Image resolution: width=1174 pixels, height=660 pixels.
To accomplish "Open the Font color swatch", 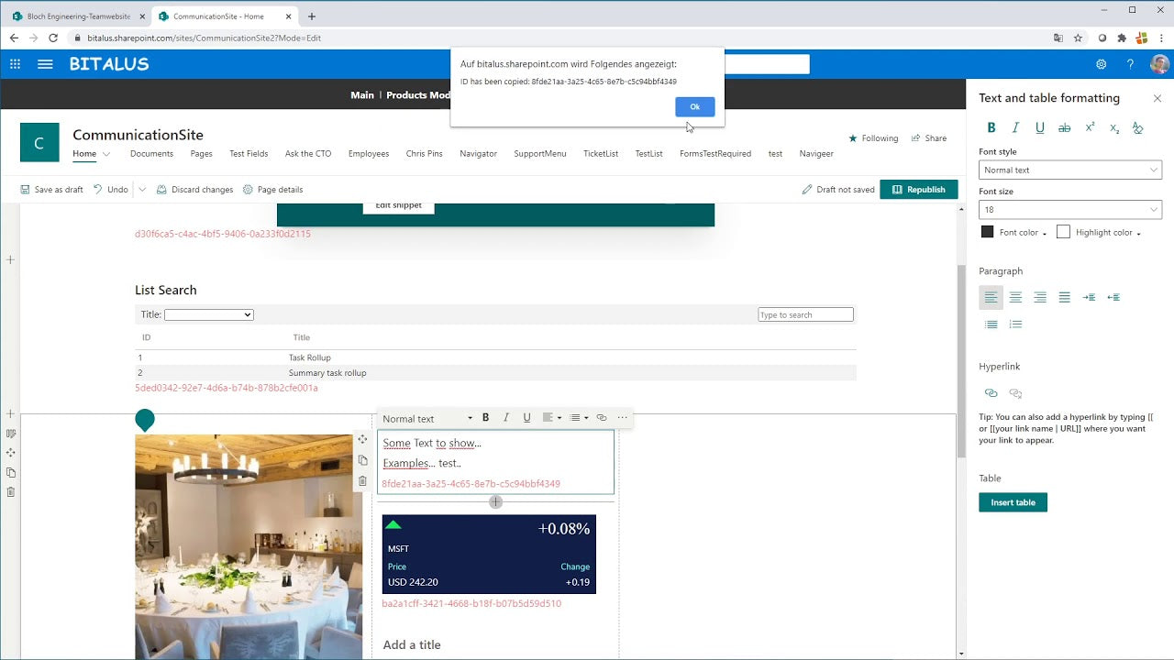I will pyautogui.click(x=990, y=232).
